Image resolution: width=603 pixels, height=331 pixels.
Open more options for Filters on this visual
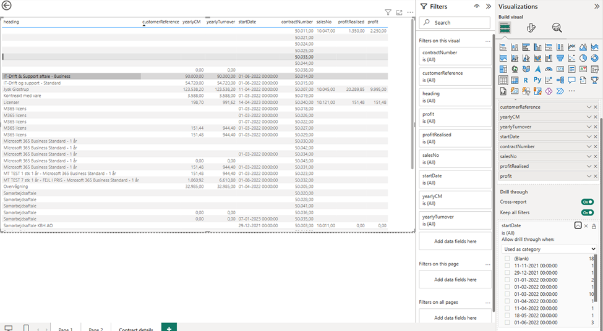[x=487, y=41]
